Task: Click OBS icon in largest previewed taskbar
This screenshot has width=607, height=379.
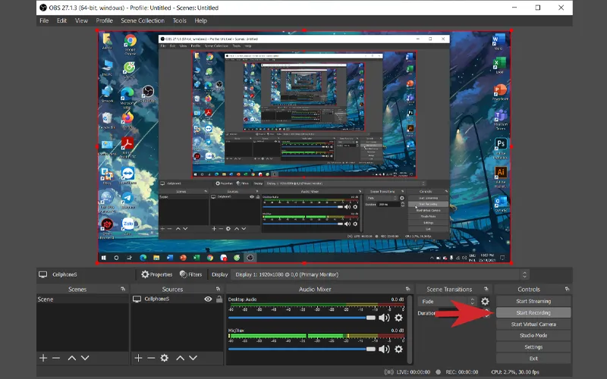Action: coord(250,258)
